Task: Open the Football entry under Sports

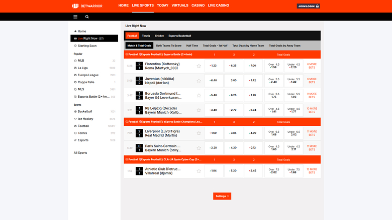Action: [83, 126]
